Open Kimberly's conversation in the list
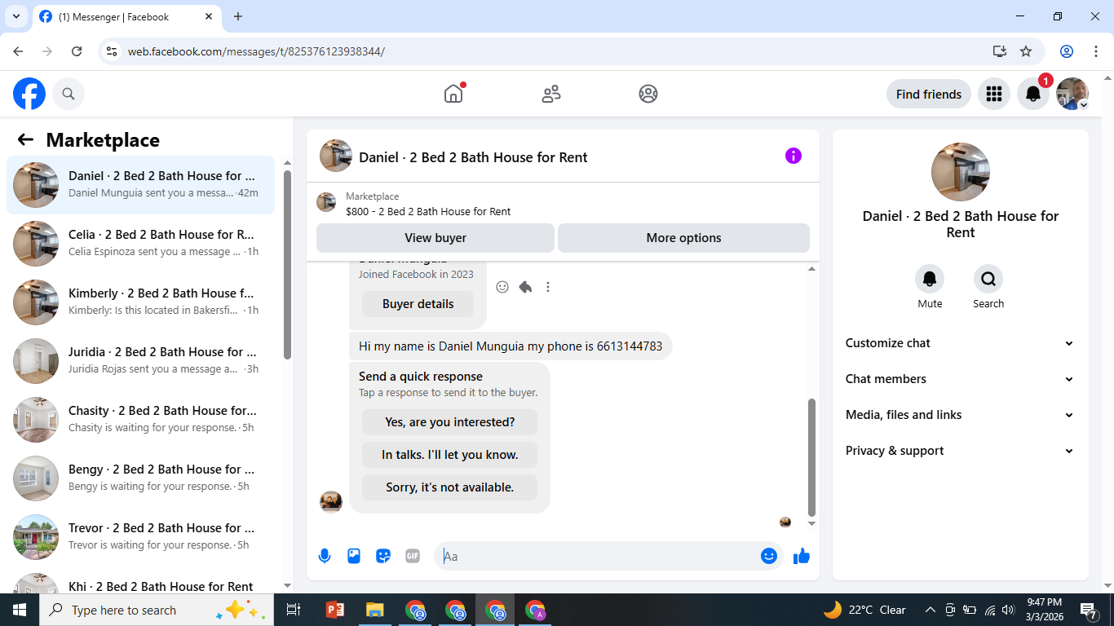The width and height of the screenshot is (1114, 626). pyautogui.click(x=140, y=302)
